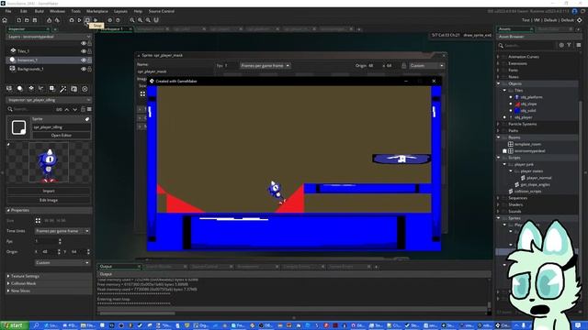
Task: Click the Debug bug icon in toolbar
Action: (72, 20)
